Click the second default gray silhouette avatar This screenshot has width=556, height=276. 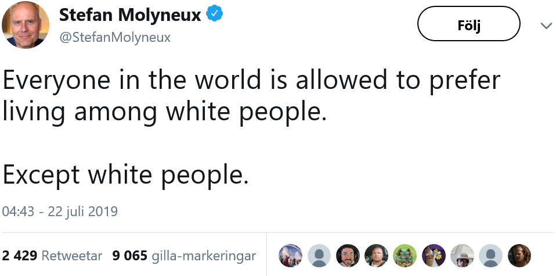[x=491, y=256]
